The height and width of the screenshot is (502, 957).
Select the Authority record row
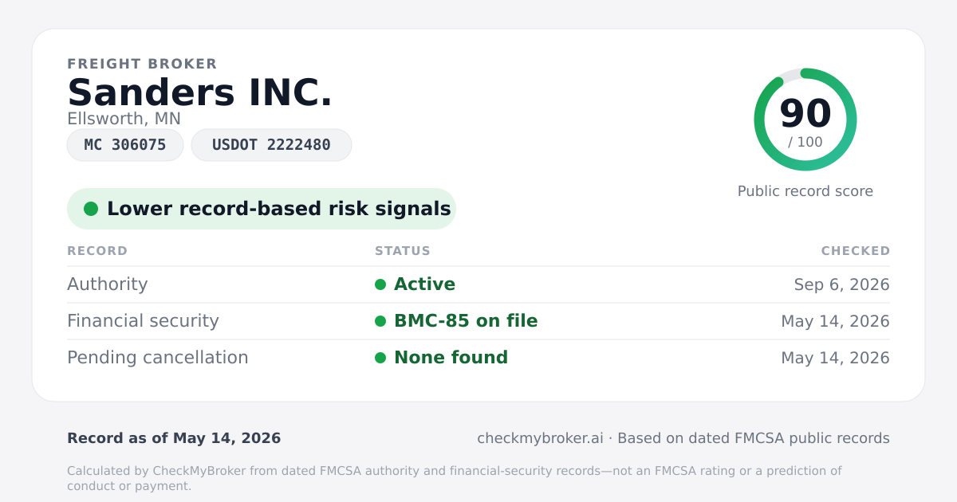(478, 284)
